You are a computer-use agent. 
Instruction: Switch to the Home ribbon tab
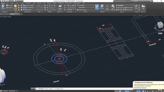(3, 3)
